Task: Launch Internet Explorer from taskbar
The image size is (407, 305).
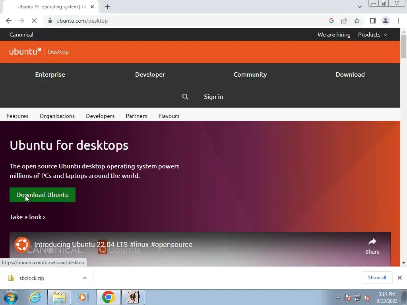Action: [35, 297]
